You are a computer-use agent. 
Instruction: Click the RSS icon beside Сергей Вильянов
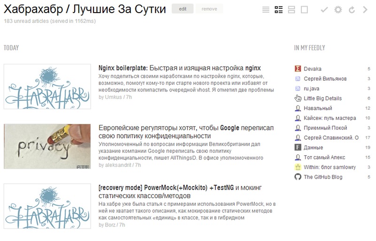[298, 78]
